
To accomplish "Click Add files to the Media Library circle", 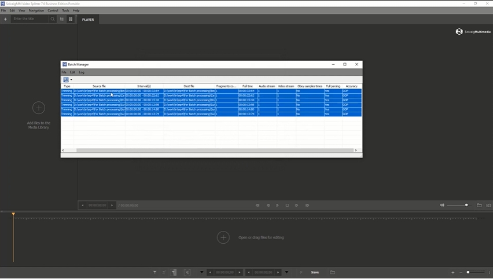I will [x=39, y=108].
